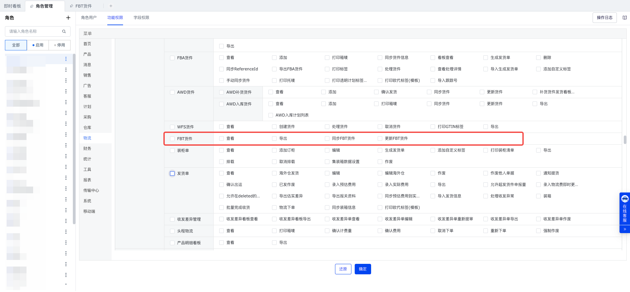Switch to the 字段权限 tab

pos(141,18)
